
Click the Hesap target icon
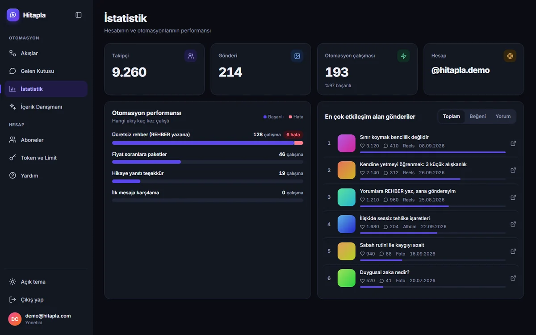(510, 56)
